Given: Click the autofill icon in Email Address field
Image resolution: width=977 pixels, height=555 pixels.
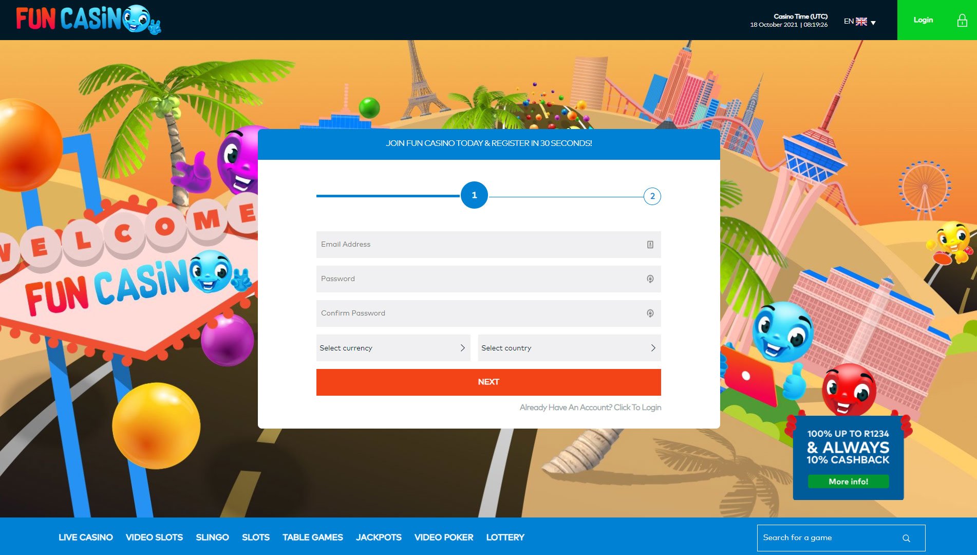Looking at the screenshot, I should [x=650, y=245].
